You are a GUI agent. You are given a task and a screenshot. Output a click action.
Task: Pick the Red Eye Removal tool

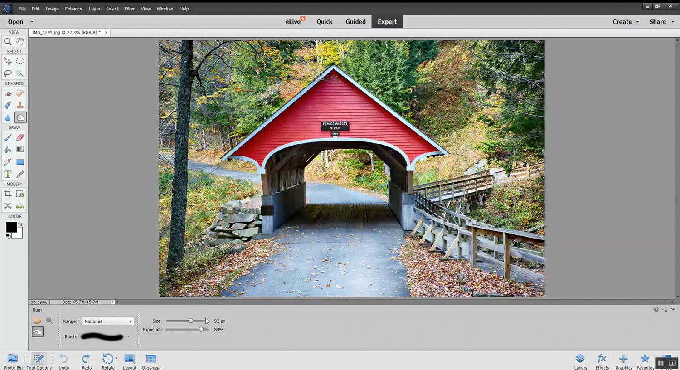tap(8, 93)
